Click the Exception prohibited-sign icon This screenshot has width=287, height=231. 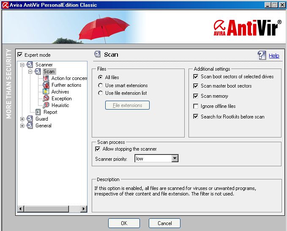tap(46, 99)
